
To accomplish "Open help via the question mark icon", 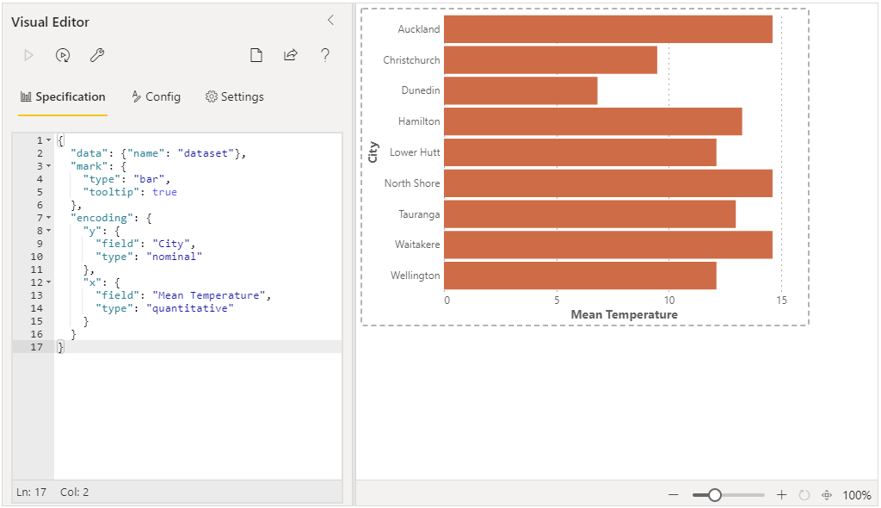I will (324, 55).
